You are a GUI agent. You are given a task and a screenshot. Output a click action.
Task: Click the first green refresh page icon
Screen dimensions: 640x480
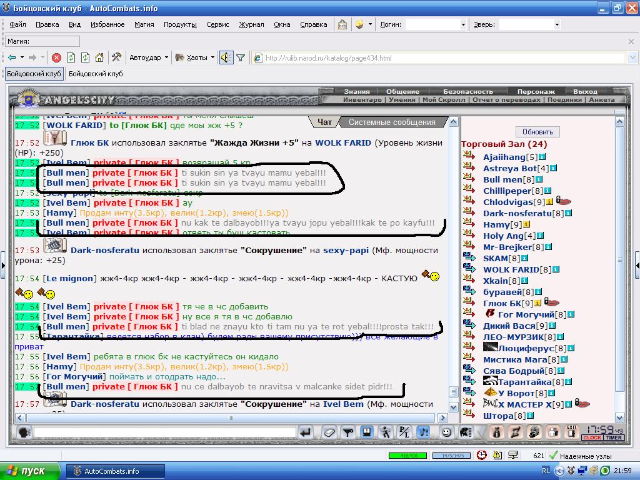tap(71, 57)
